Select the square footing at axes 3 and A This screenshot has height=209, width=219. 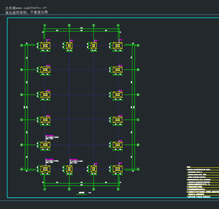[x=94, y=169]
